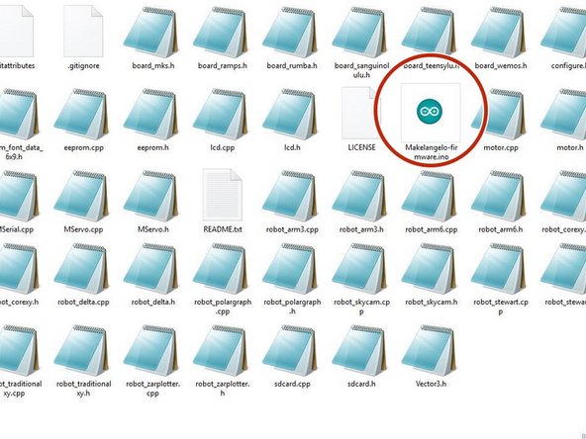Select the .gitignore file icon

click(x=83, y=32)
